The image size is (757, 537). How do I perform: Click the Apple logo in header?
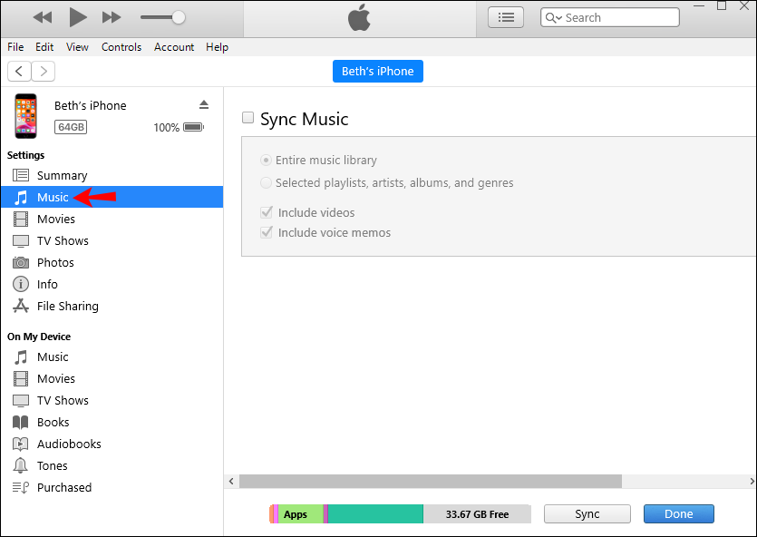click(359, 18)
